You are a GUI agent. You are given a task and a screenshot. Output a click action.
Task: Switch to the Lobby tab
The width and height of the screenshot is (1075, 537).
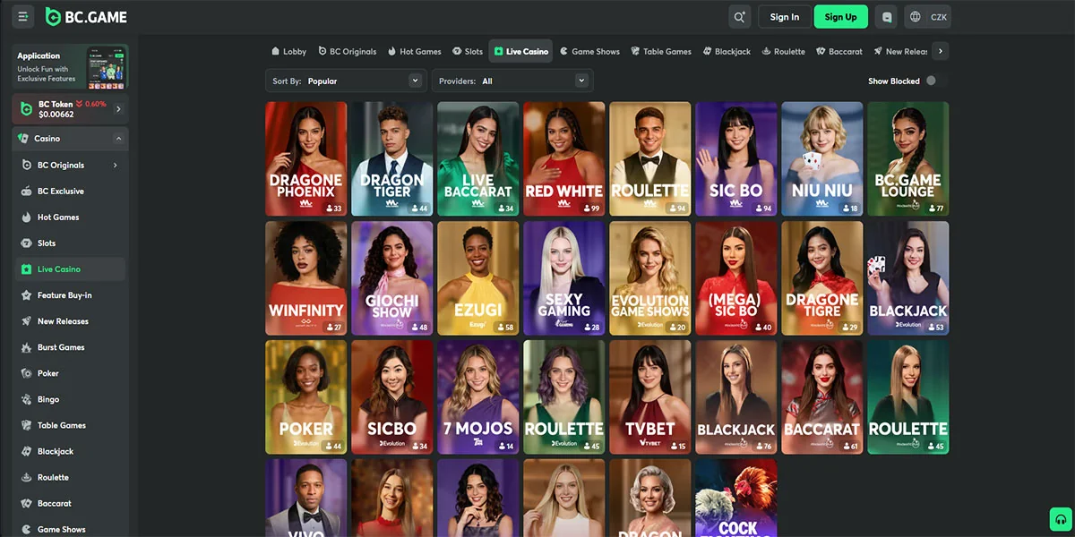[x=288, y=52]
